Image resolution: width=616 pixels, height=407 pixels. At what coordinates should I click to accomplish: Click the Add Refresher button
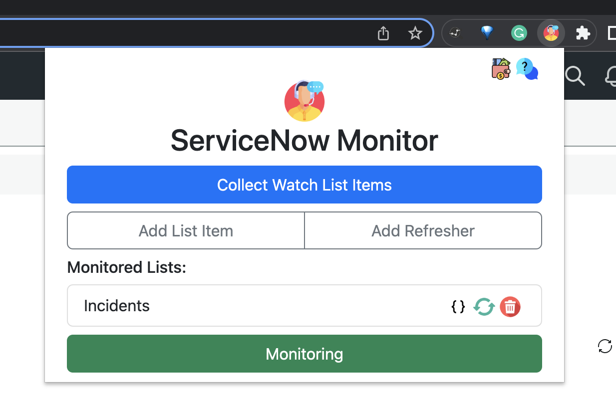click(x=423, y=230)
